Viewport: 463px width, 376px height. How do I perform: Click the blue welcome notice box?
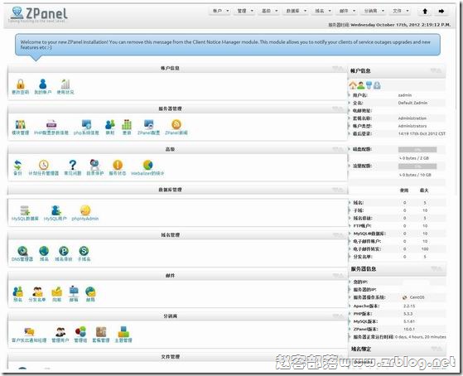click(228, 45)
